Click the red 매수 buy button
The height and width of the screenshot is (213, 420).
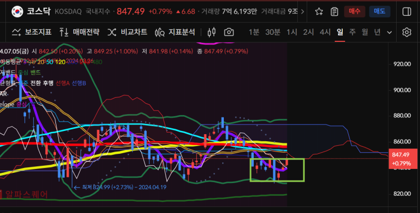354,11
